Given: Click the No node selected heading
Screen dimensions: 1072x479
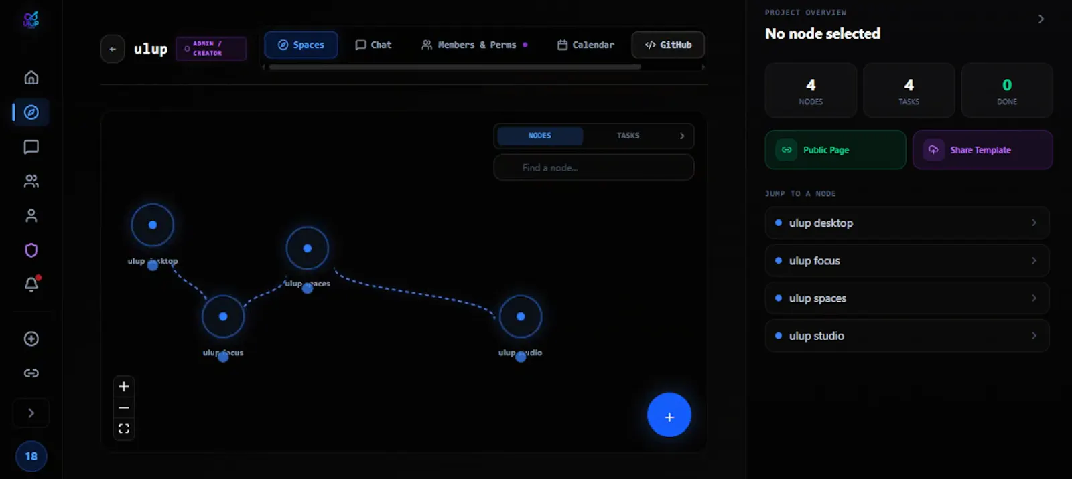Looking at the screenshot, I should (823, 33).
